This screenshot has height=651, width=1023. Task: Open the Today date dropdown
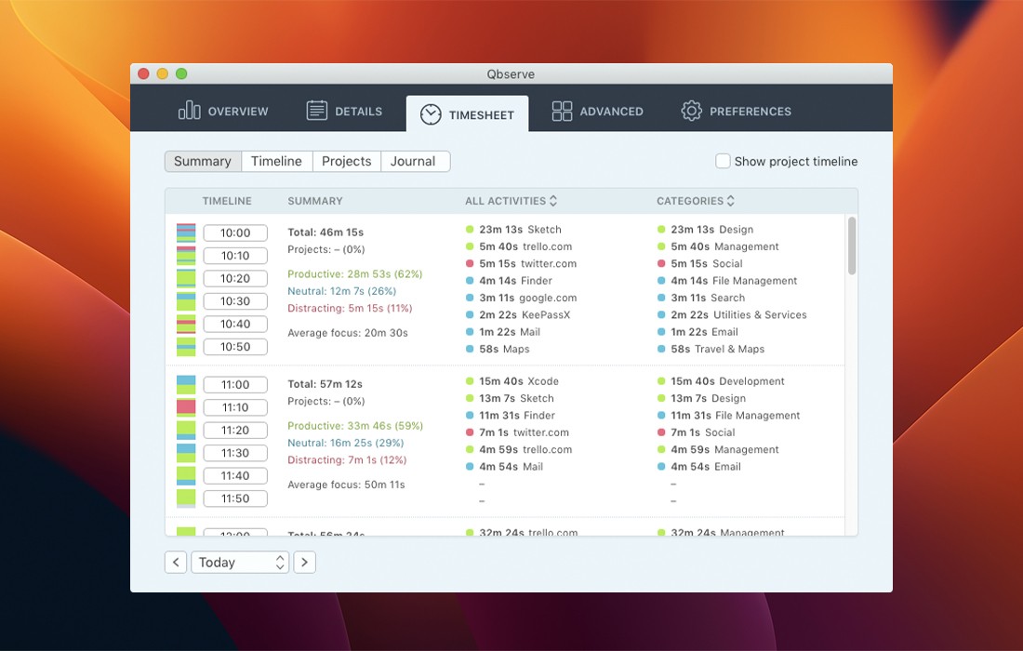point(240,562)
